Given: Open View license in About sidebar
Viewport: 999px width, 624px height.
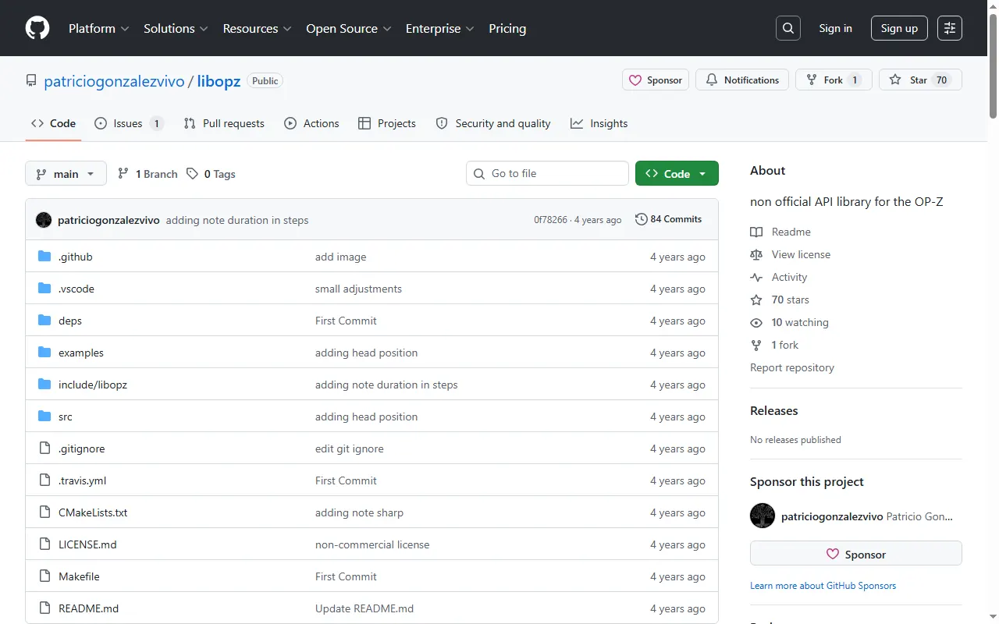Looking at the screenshot, I should [x=790, y=254].
